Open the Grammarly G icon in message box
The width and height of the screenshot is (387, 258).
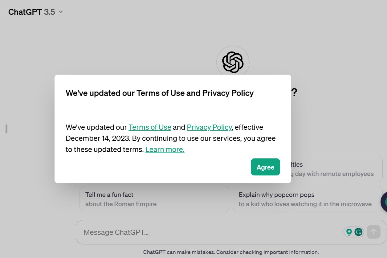tap(358, 232)
